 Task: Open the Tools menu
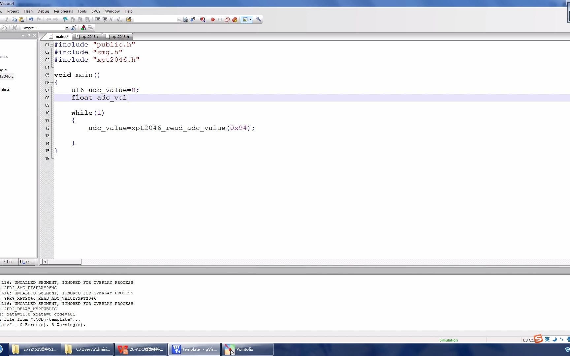pyautogui.click(x=82, y=11)
